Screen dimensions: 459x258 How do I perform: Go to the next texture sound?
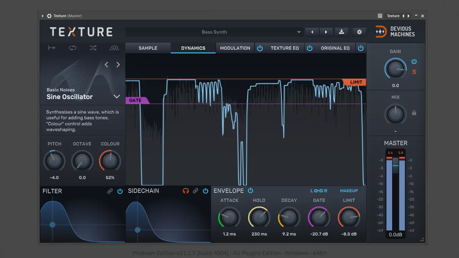118,64
